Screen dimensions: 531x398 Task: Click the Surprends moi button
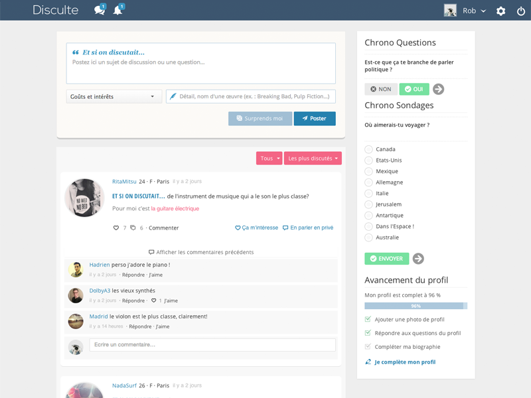pyautogui.click(x=260, y=119)
